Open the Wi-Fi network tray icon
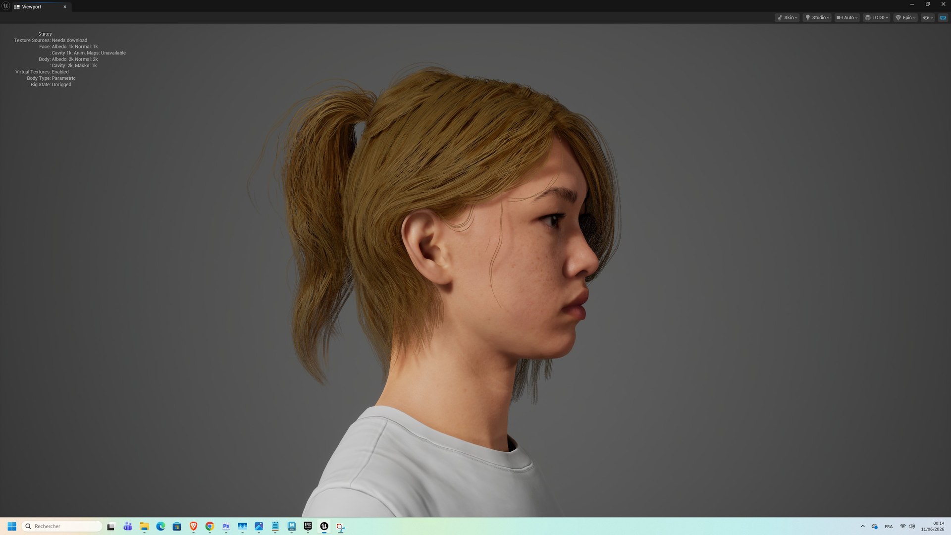 pos(902,526)
